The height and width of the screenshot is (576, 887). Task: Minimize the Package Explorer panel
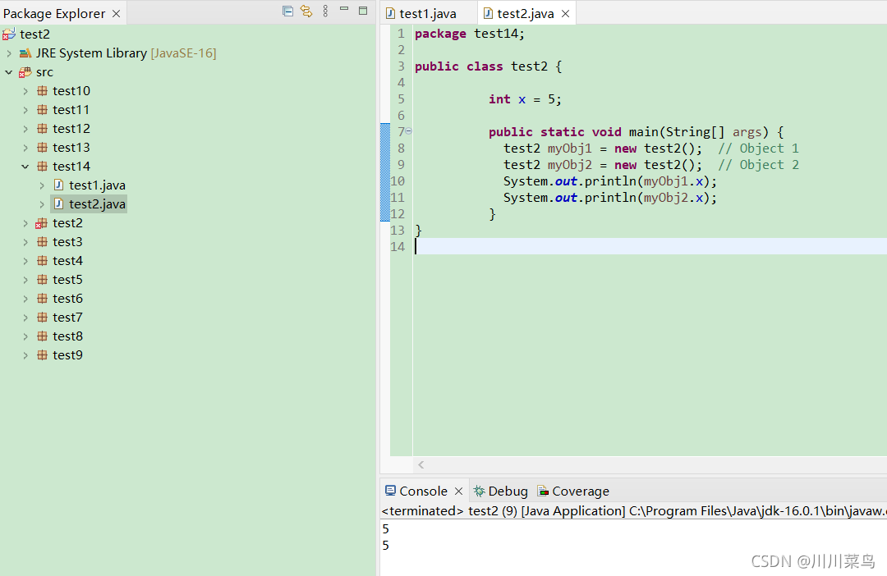[344, 9]
